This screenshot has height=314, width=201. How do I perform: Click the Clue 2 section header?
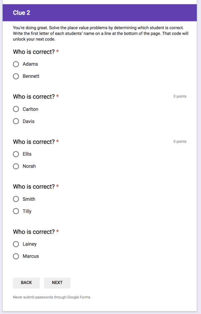(21, 13)
